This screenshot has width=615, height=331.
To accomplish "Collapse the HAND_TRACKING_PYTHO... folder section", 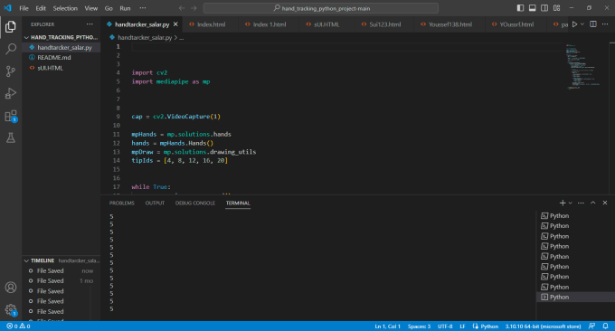I will (x=61, y=37).
